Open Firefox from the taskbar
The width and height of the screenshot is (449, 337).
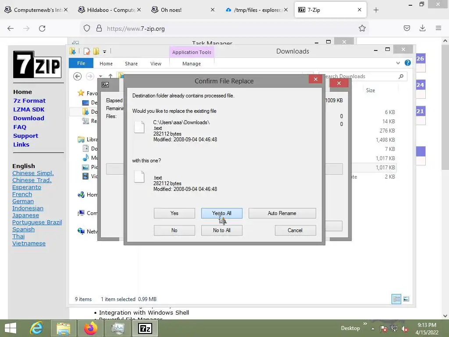tap(90, 328)
